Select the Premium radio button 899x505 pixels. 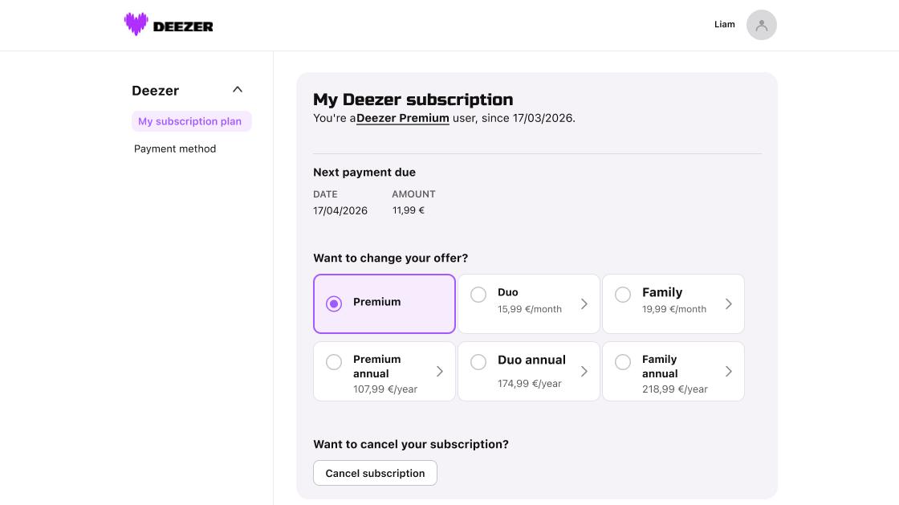(334, 303)
